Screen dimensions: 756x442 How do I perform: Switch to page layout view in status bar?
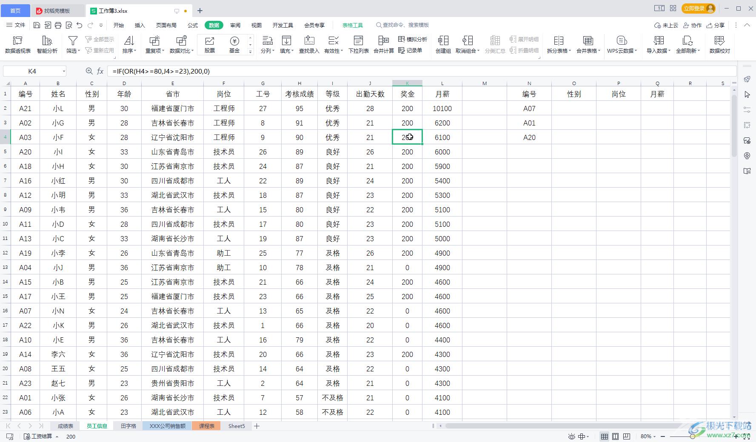[616, 436]
